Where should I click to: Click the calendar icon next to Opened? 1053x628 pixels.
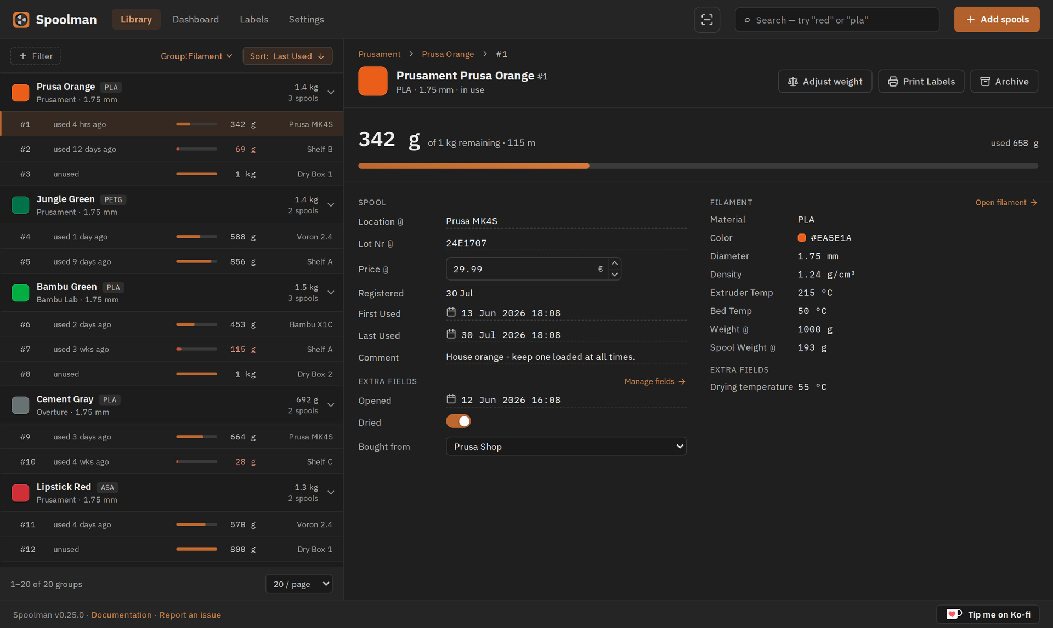click(451, 399)
